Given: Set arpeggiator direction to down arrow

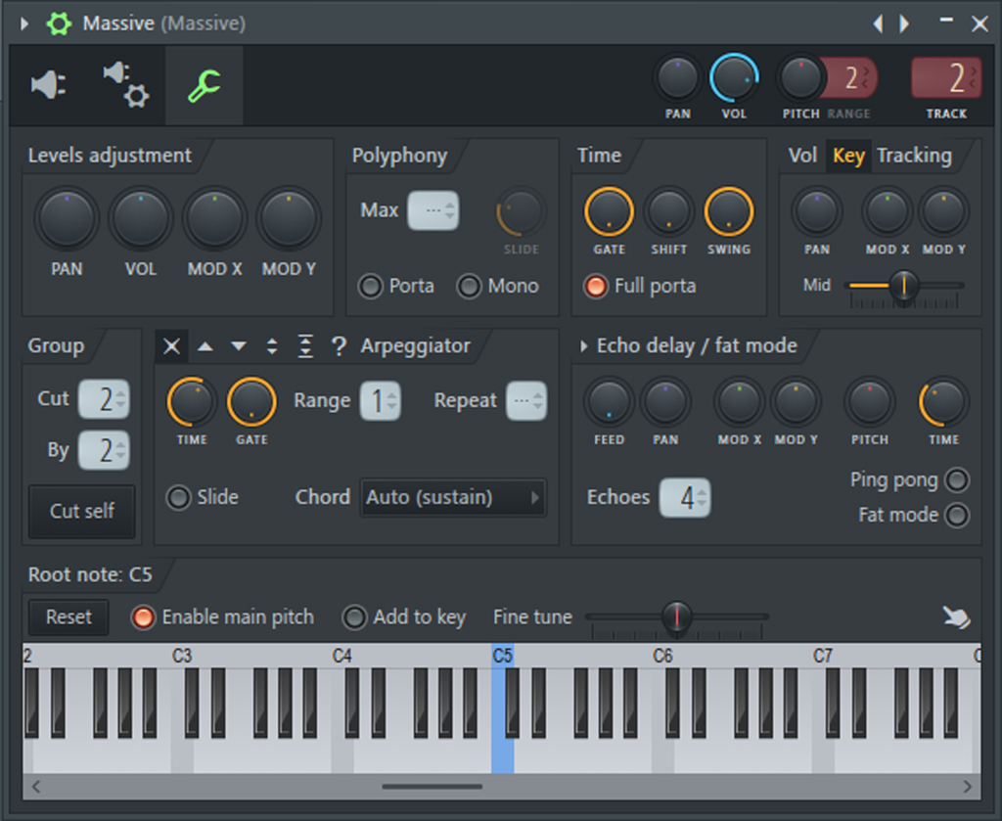Looking at the screenshot, I should [x=239, y=346].
